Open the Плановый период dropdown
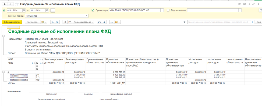262x106 pixels. pos(87,16)
